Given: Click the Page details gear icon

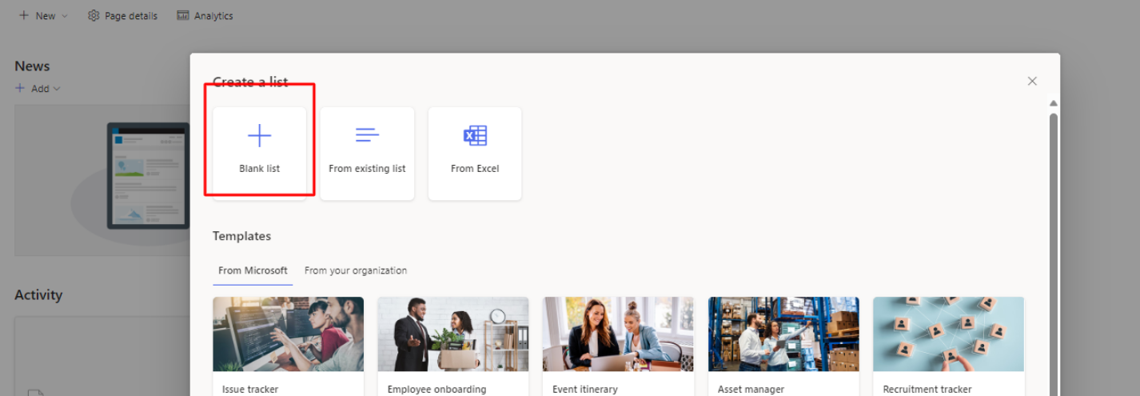Looking at the screenshot, I should point(94,15).
